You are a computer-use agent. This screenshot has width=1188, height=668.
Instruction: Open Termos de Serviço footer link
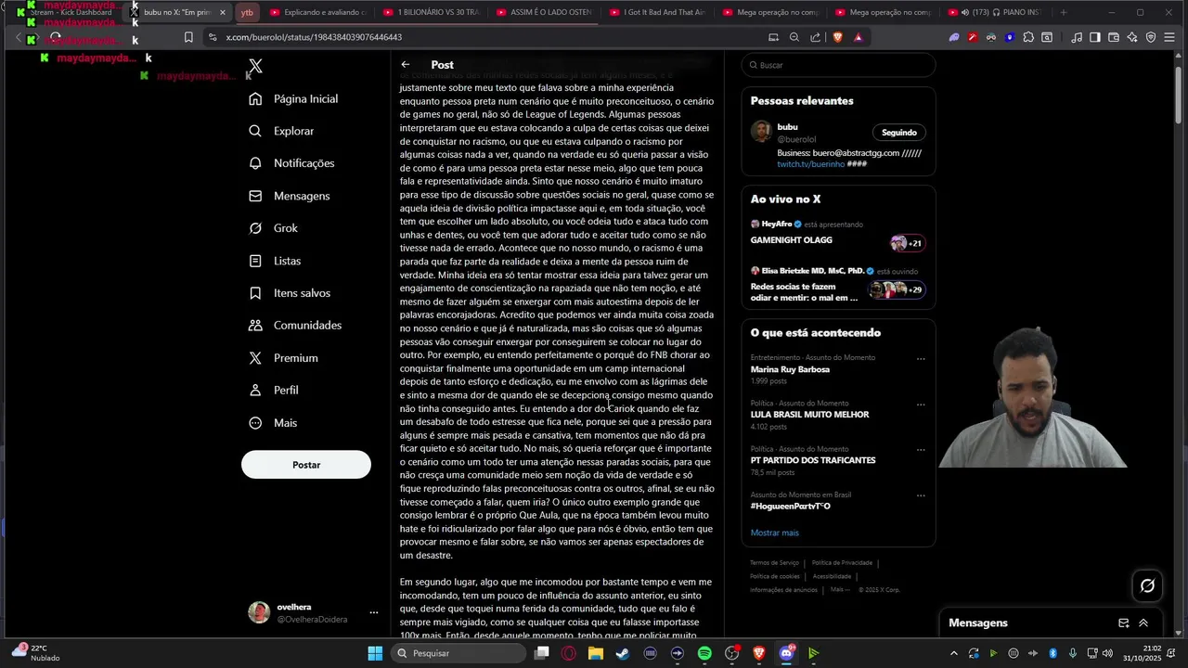pos(774,563)
